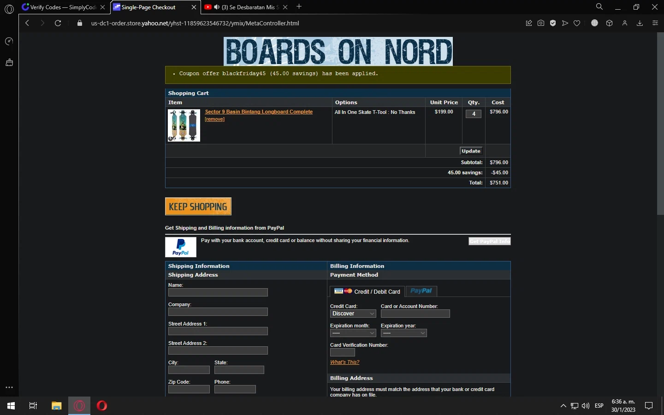View site security lock information
Viewport: 664px width, 415px height.
tap(80, 23)
